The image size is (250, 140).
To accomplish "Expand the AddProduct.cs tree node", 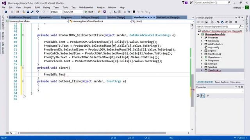I will click(202, 44).
